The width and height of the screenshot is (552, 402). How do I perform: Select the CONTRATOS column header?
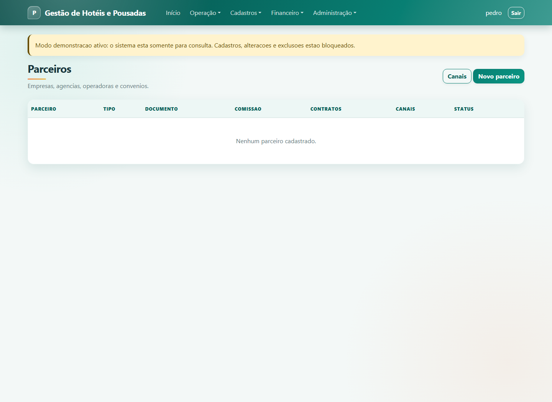326,109
